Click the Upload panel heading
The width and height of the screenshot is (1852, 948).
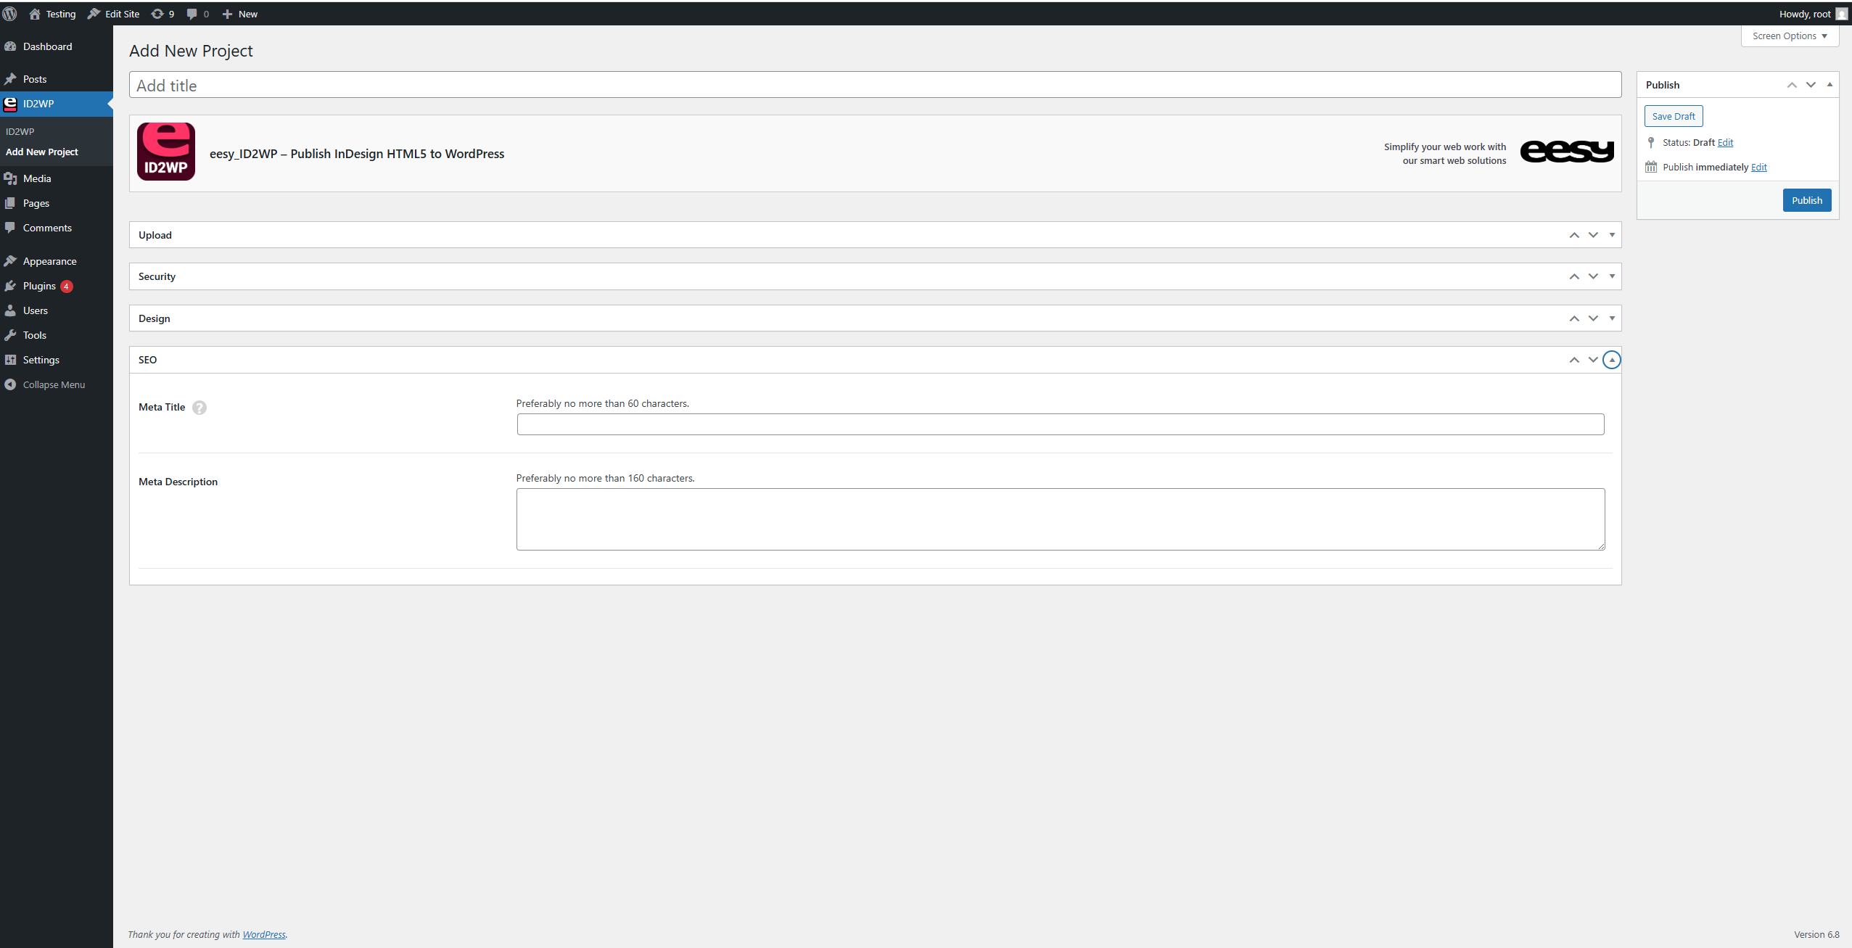click(155, 235)
